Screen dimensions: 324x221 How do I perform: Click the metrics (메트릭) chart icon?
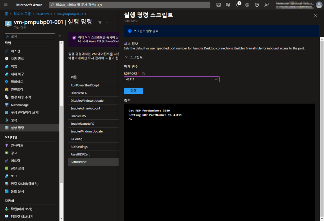[x=7, y=161]
